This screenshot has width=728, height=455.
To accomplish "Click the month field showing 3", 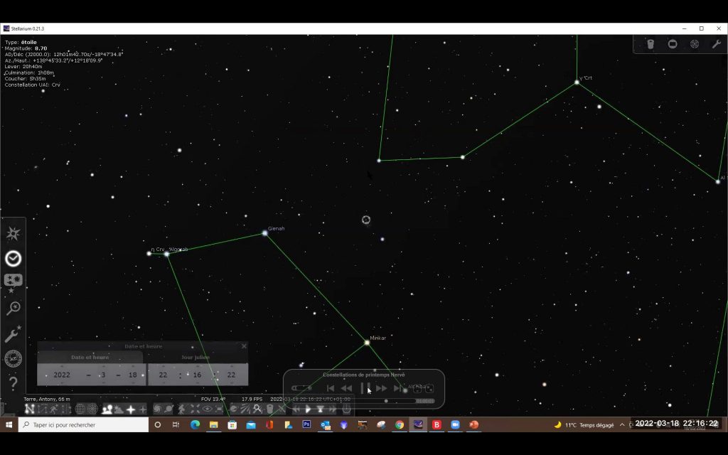I will pos(103,375).
